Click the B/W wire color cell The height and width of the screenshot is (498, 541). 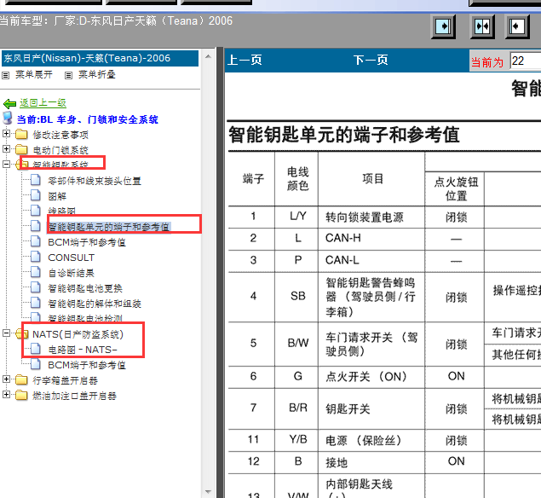tap(296, 344)
